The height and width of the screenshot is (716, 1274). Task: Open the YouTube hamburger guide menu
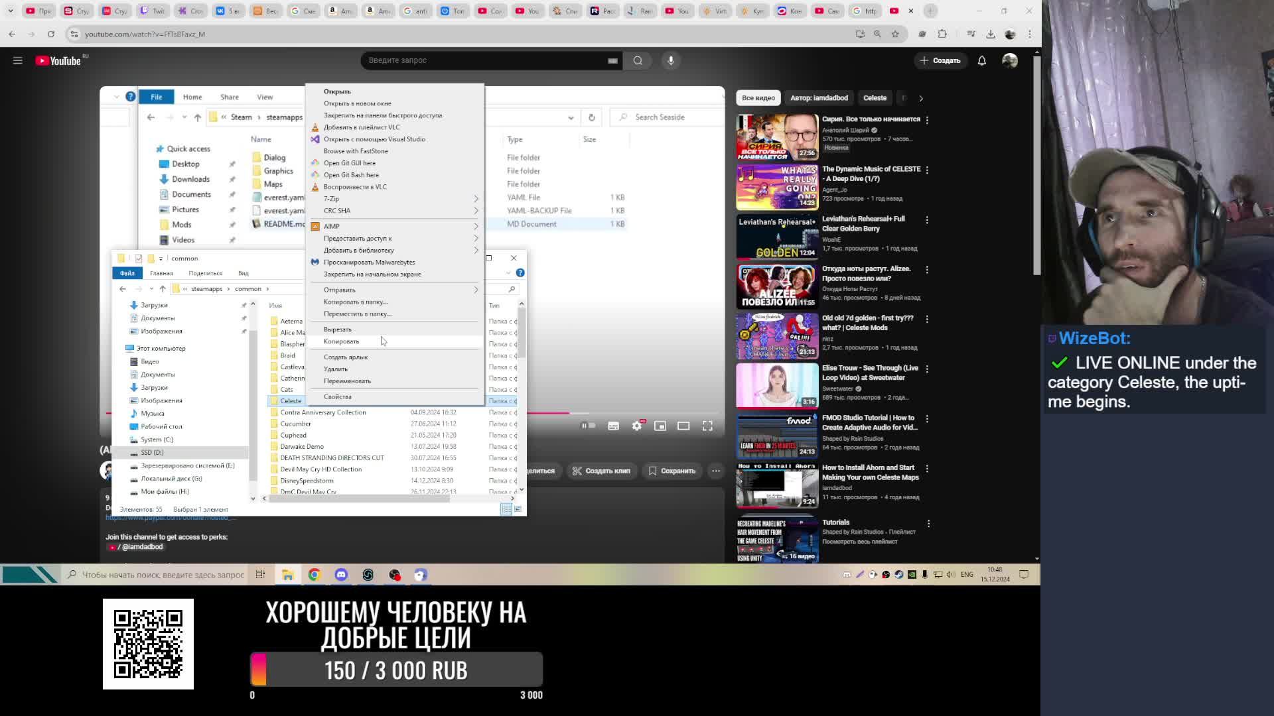(x=18, y=60)
